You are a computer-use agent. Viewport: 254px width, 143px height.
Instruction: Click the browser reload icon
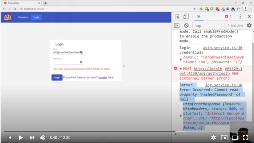[x=15, y=9]
